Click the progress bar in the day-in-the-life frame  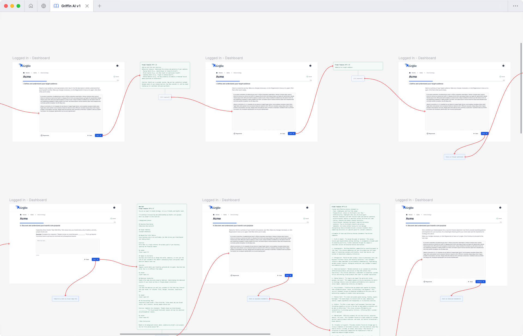click(x=71, y=81)
